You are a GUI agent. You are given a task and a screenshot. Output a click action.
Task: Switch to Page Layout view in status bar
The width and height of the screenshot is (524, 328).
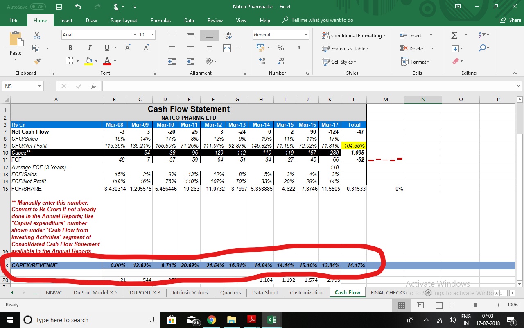(x=420, y=305)
